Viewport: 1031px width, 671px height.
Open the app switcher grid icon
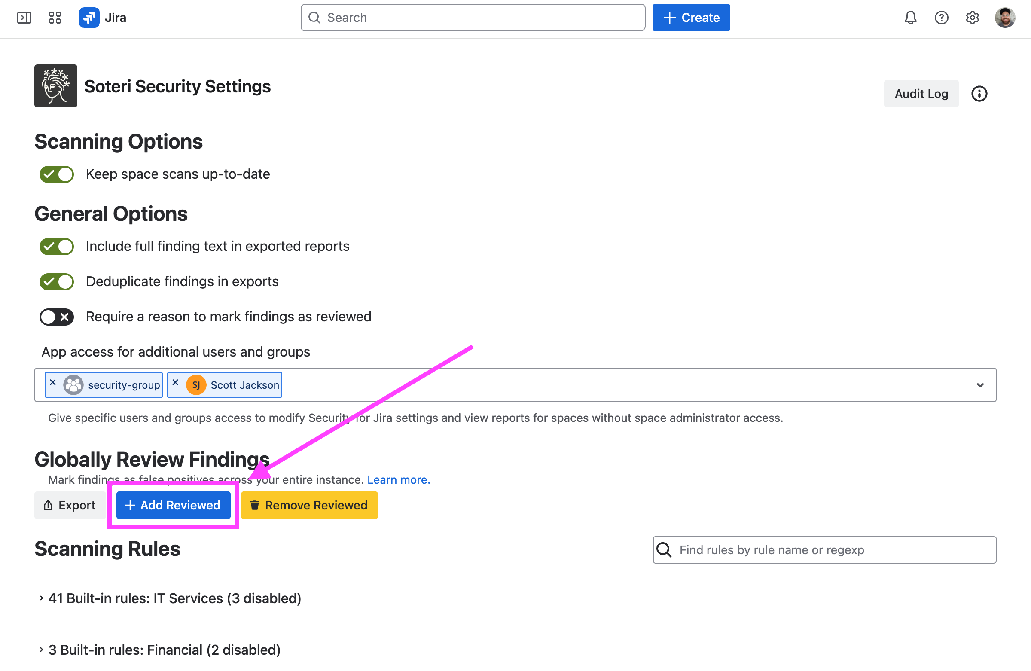[x=55, y=18]
